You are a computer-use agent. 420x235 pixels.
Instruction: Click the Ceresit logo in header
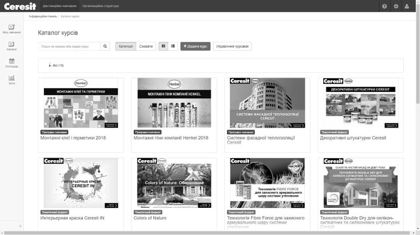click(x=20, y=6)
